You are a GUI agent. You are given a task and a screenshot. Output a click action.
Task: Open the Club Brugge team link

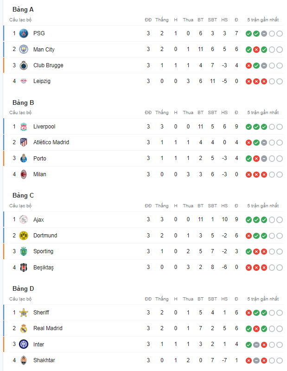(x=48, y=65)
